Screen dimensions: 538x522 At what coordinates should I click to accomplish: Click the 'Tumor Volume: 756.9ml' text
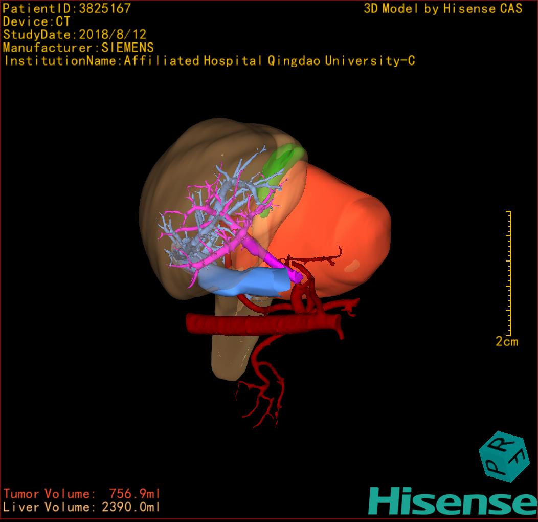click(82, 494)
